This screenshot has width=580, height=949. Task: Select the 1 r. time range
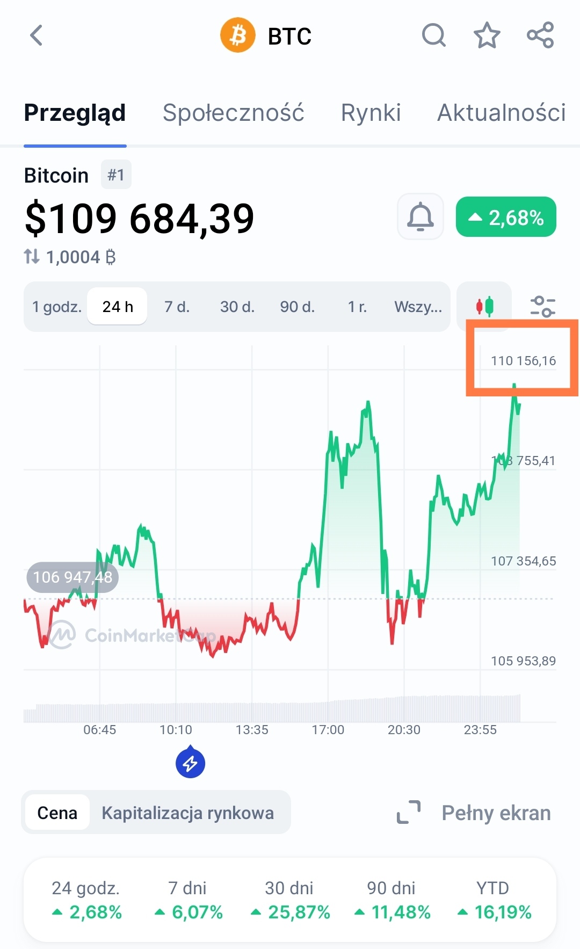point(357,307)
